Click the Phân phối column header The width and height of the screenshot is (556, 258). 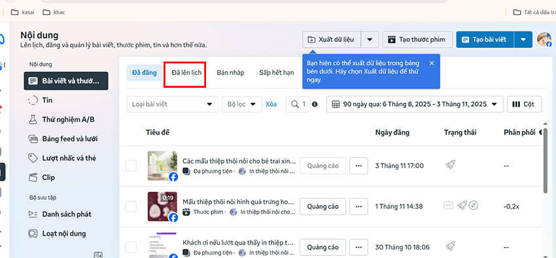tap(519, 132)
